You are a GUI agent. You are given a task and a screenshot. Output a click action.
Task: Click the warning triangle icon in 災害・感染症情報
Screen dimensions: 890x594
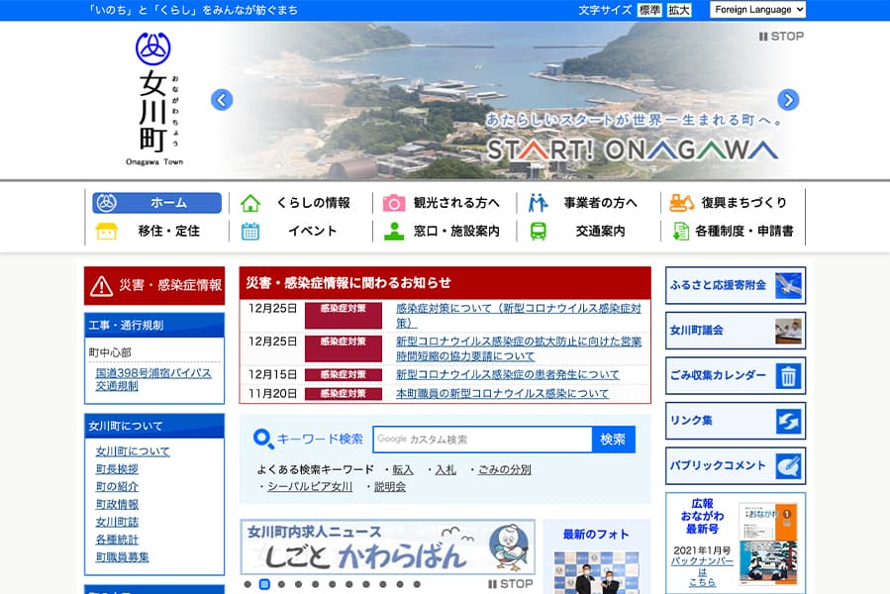pos(102,286)
